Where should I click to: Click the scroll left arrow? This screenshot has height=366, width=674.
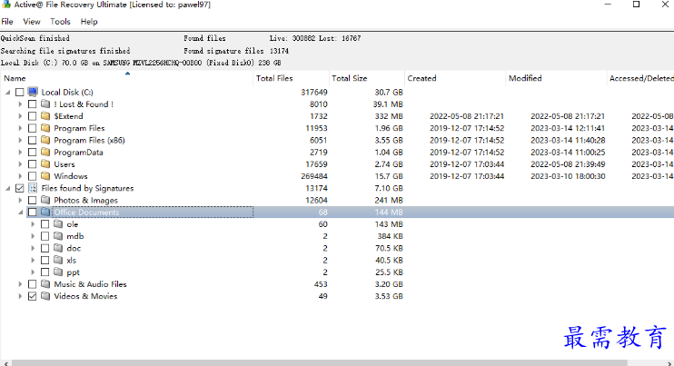[x=5, y=363]
